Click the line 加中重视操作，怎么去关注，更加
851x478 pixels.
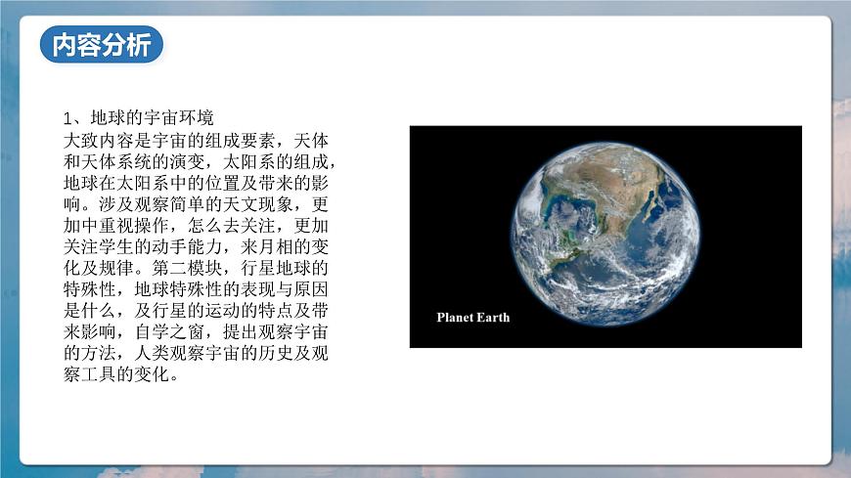196,225
